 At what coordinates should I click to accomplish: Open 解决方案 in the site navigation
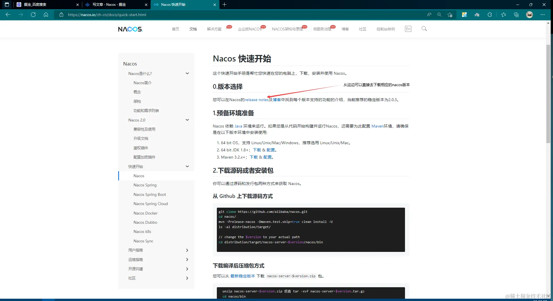[x=214, y=29]
